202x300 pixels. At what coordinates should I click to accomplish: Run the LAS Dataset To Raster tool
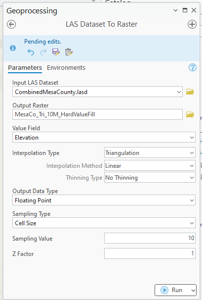point(172,290)
